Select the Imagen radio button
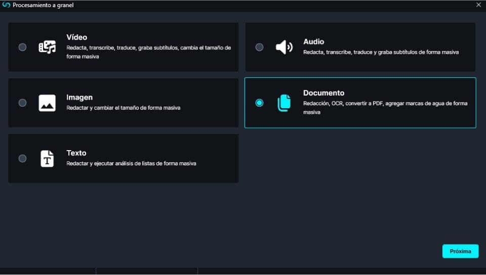This screenshot has height=275, width=486. coord(22,103)
